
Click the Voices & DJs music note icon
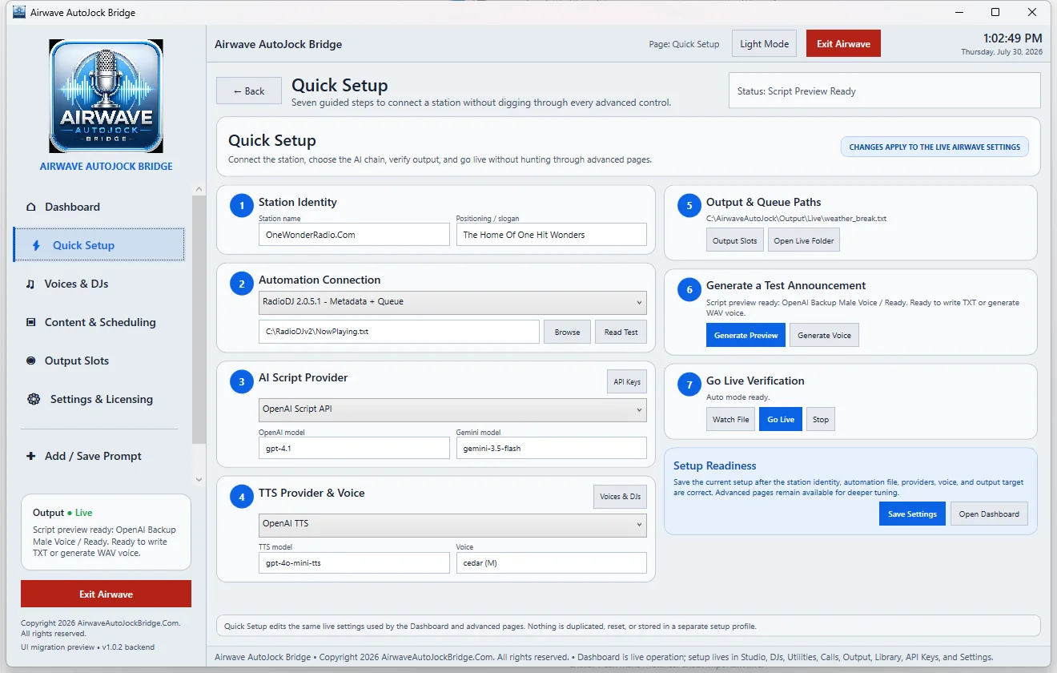(x=30, y=284)
